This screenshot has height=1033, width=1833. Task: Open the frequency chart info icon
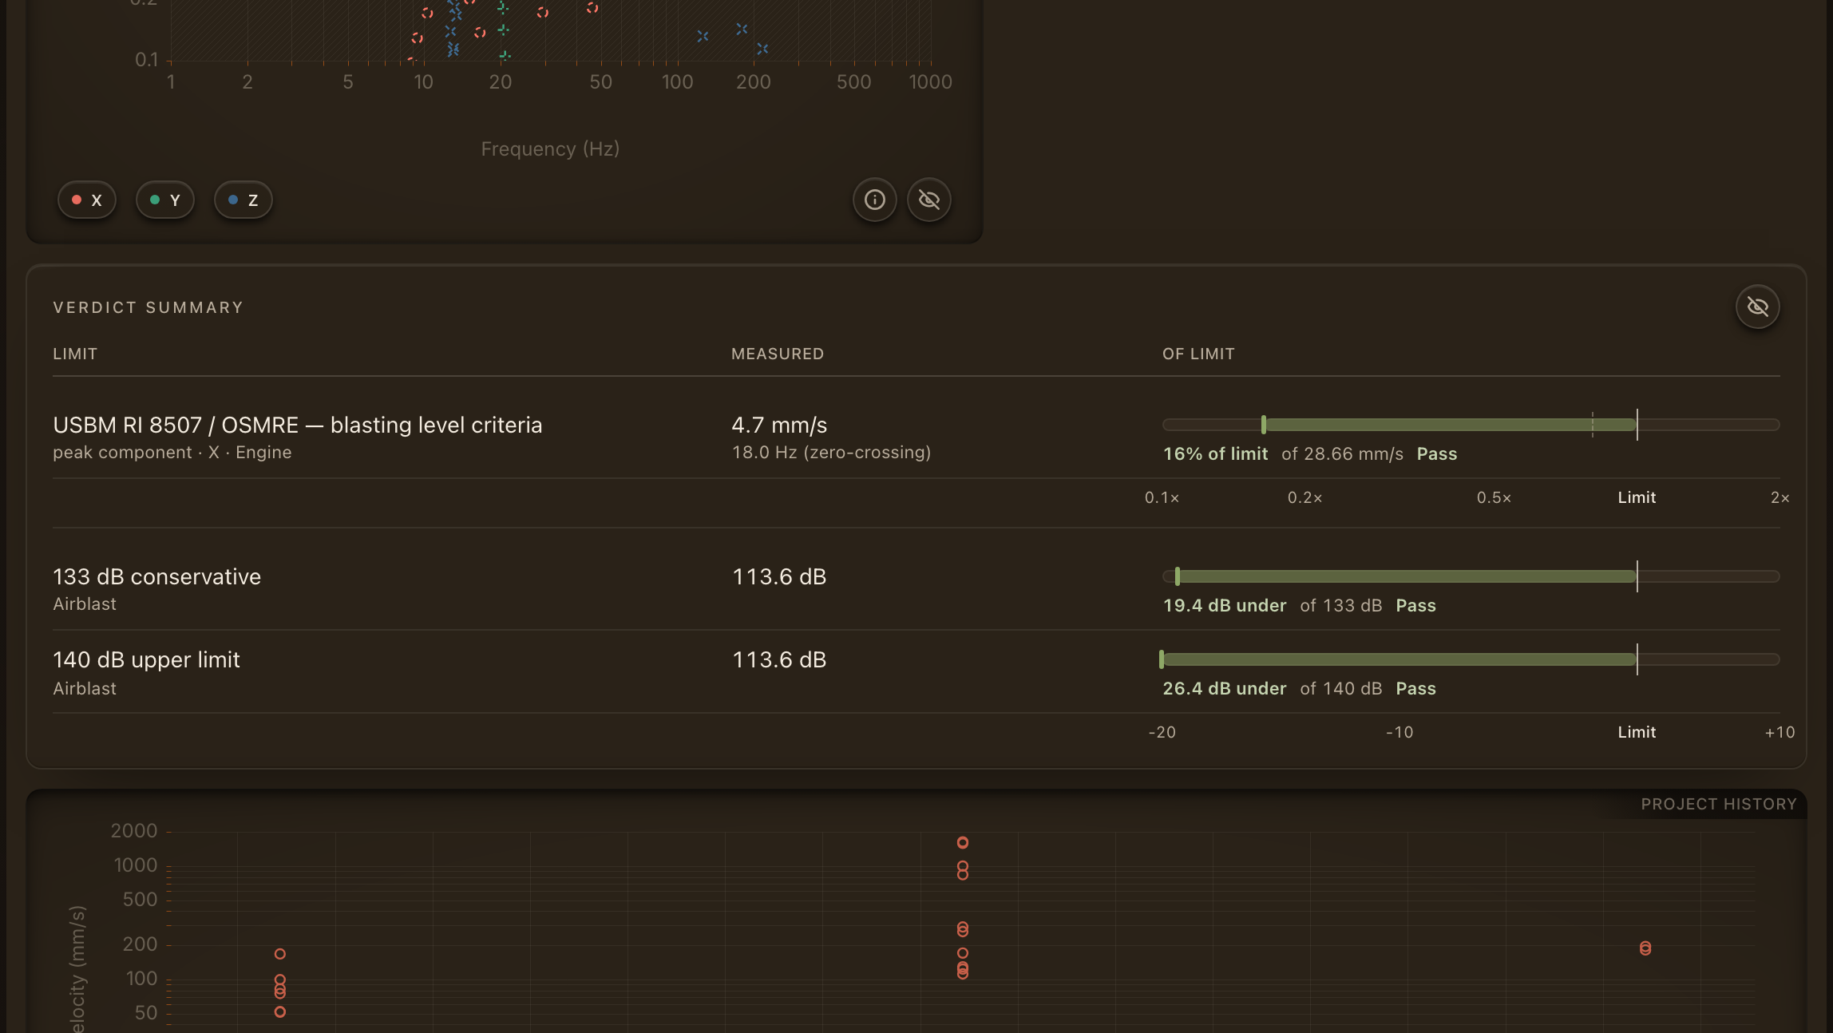point(875,200)
